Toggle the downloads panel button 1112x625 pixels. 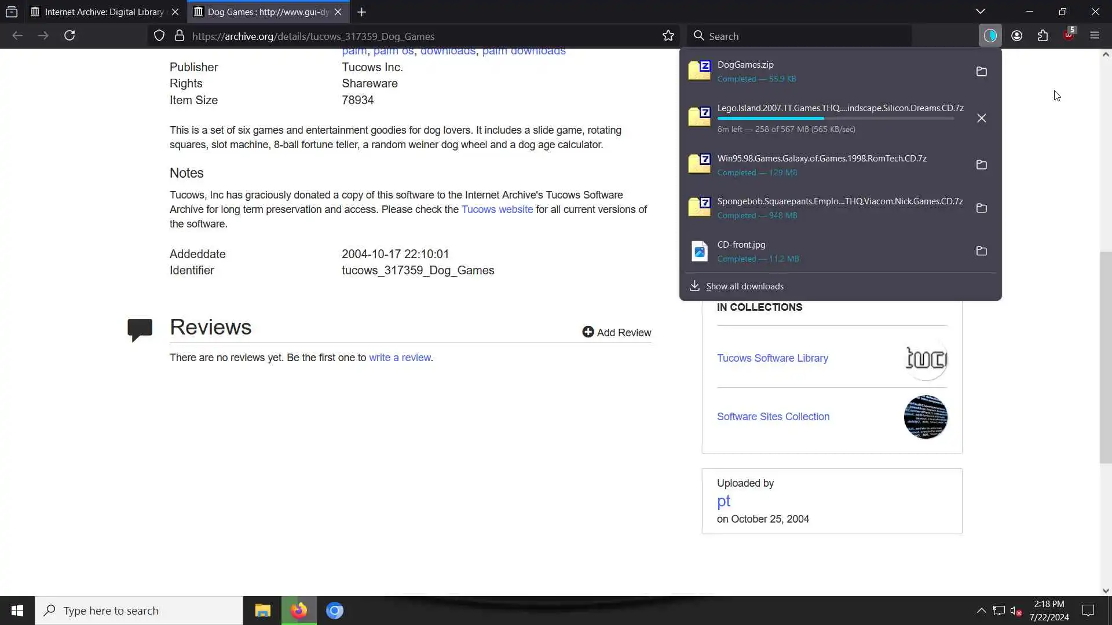tap(990, 36)
